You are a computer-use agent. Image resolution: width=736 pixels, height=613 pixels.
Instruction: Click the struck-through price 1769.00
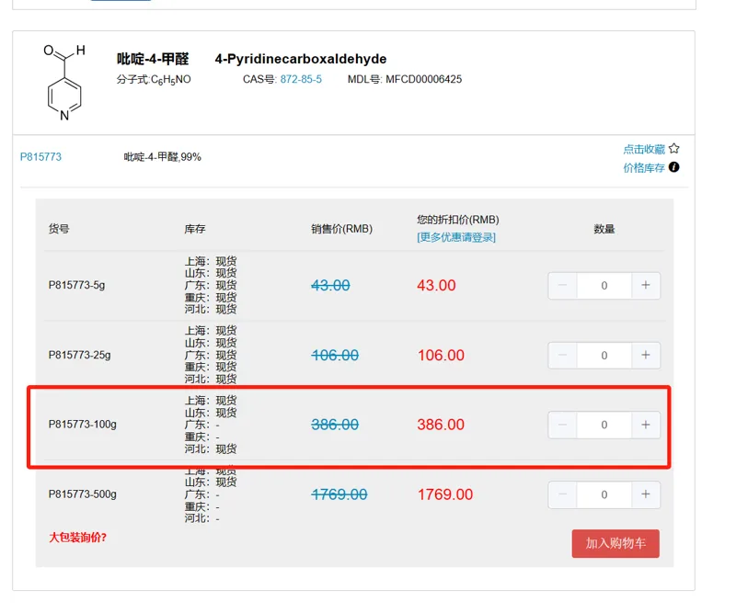[339, 494]
